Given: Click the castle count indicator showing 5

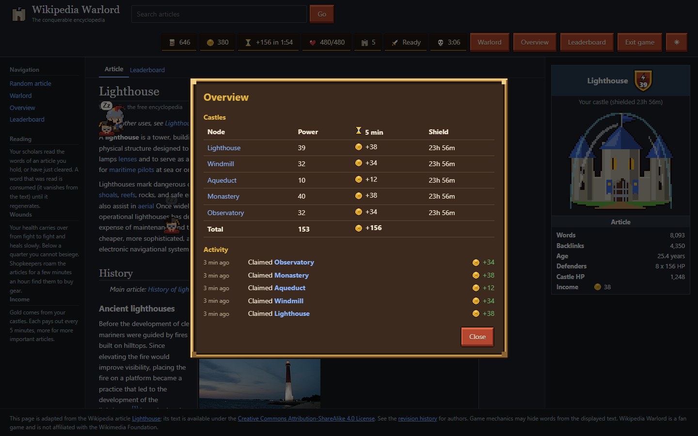Looking at the screenshot, I should click(x=368, y=42).
